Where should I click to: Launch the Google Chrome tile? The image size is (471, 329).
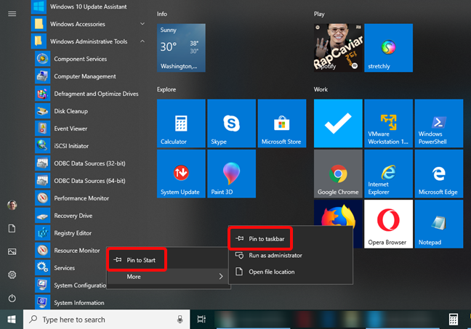point(338,174)
